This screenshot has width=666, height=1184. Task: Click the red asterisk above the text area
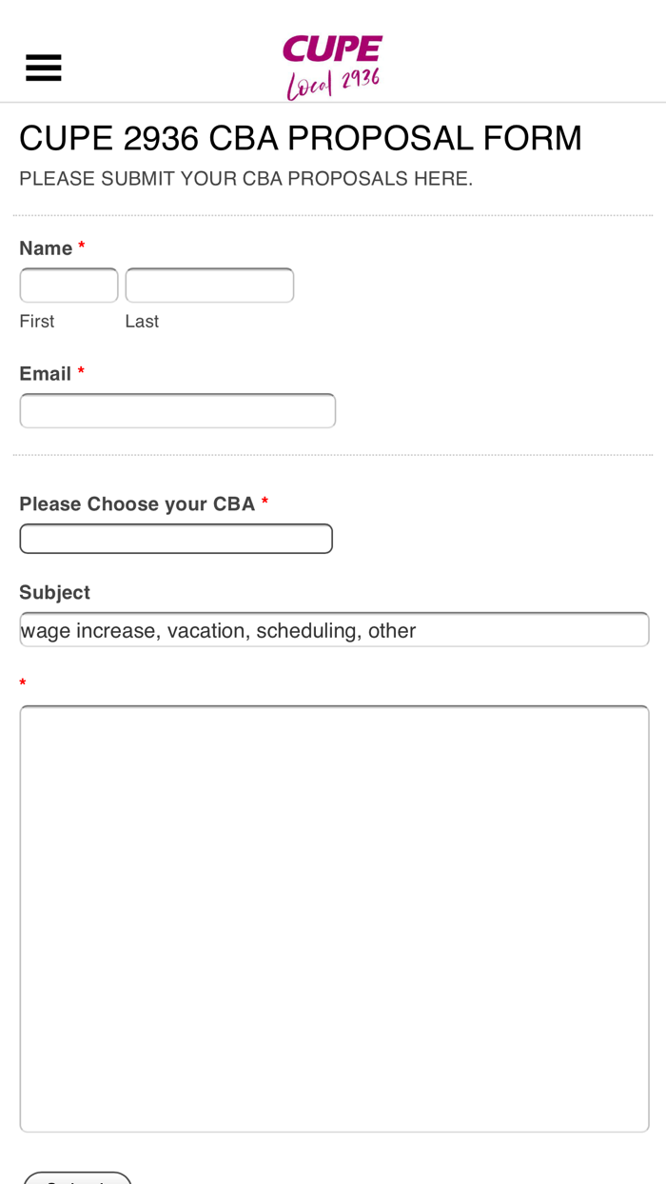[23, 684]
